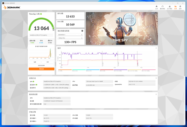
Task: Click the Load button under the score chart
Action: pyautogui.click(x=35, y=62)
